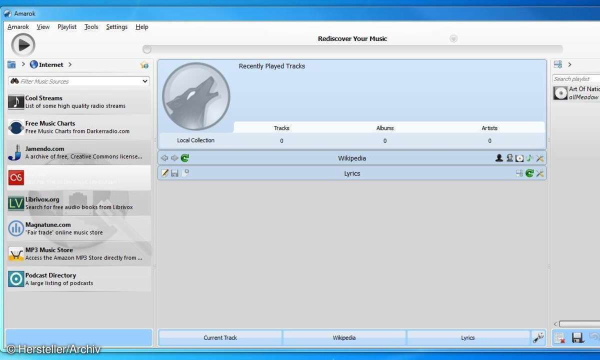Viewport: 600px width, 360px height.
Task: Select 'Free Music Charts' entry text
Action: click(x=50, y=123)
